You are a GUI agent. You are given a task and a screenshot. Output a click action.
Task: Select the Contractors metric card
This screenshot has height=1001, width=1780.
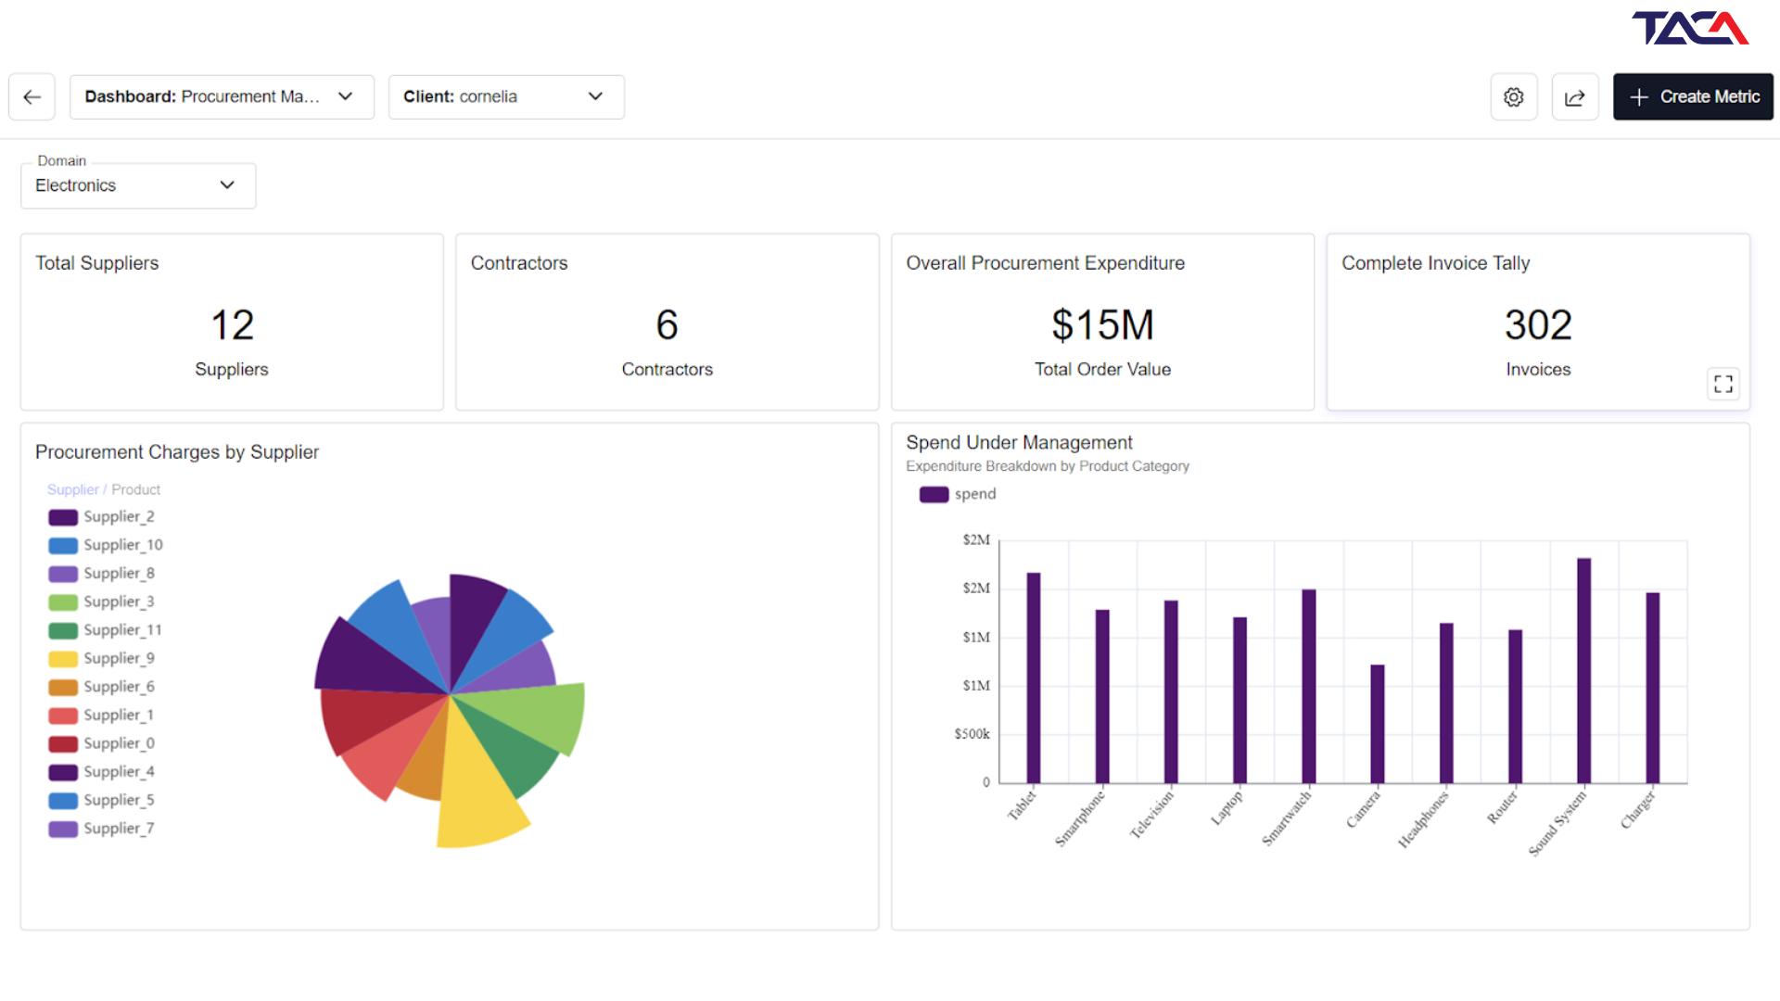667,322
